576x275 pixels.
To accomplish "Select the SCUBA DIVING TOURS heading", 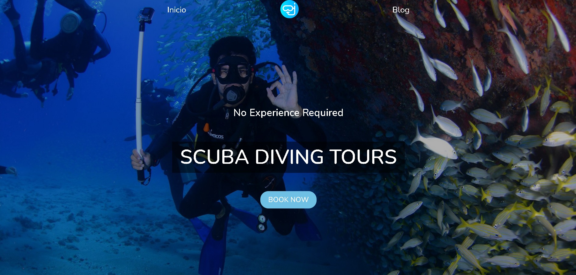I will click(x=288, y=157).
